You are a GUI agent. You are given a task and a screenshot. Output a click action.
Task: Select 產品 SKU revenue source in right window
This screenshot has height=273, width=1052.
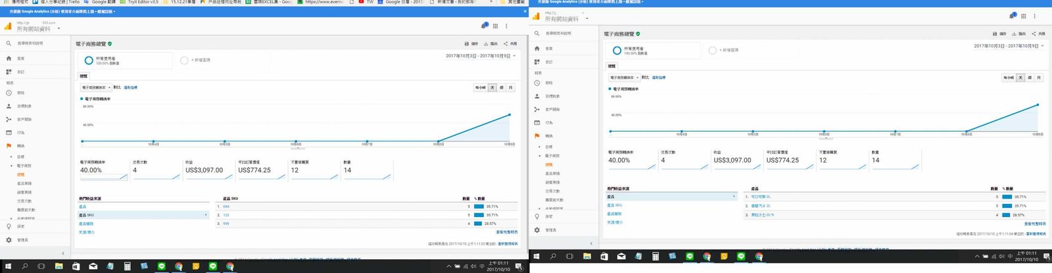[614, 205]
